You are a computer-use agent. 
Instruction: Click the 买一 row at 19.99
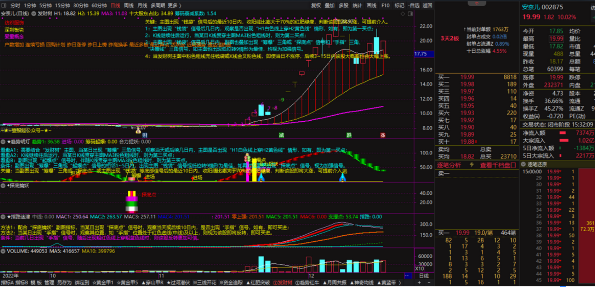click(477, 77)
